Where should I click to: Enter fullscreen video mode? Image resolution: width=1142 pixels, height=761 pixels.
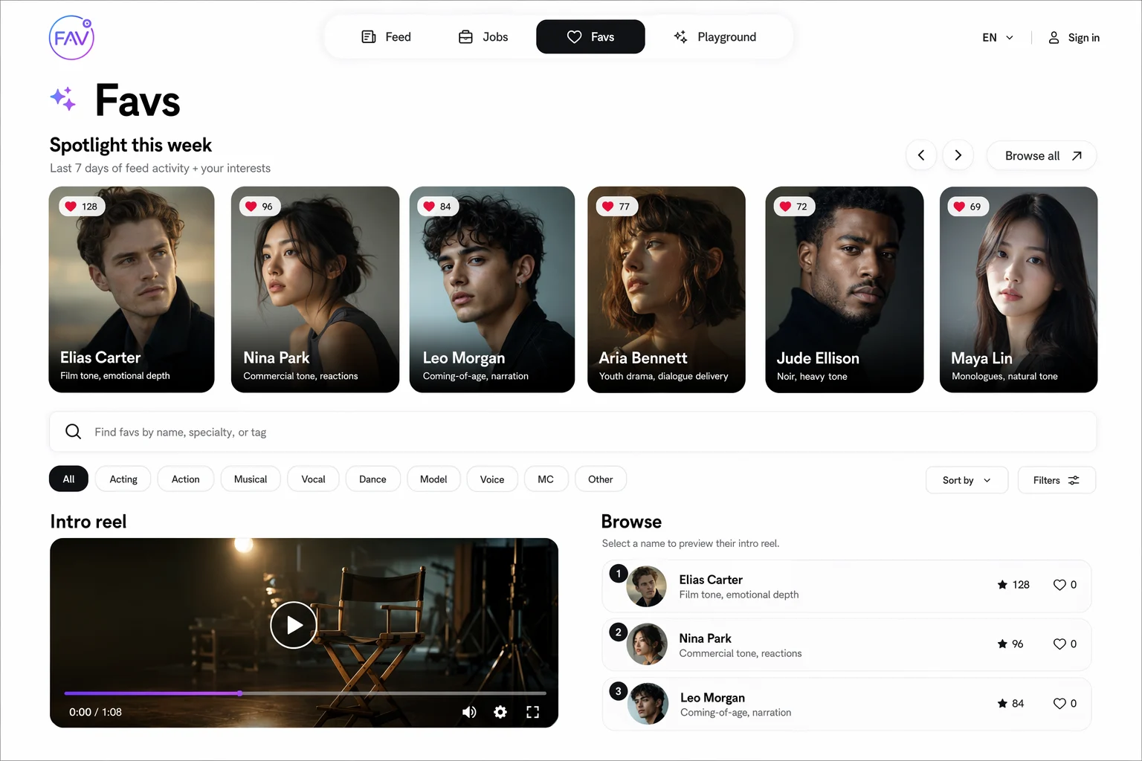[x=532, y=712]
